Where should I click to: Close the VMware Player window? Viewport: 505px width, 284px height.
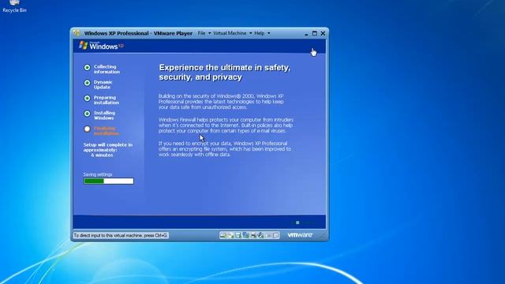click(x=323, y=33)
